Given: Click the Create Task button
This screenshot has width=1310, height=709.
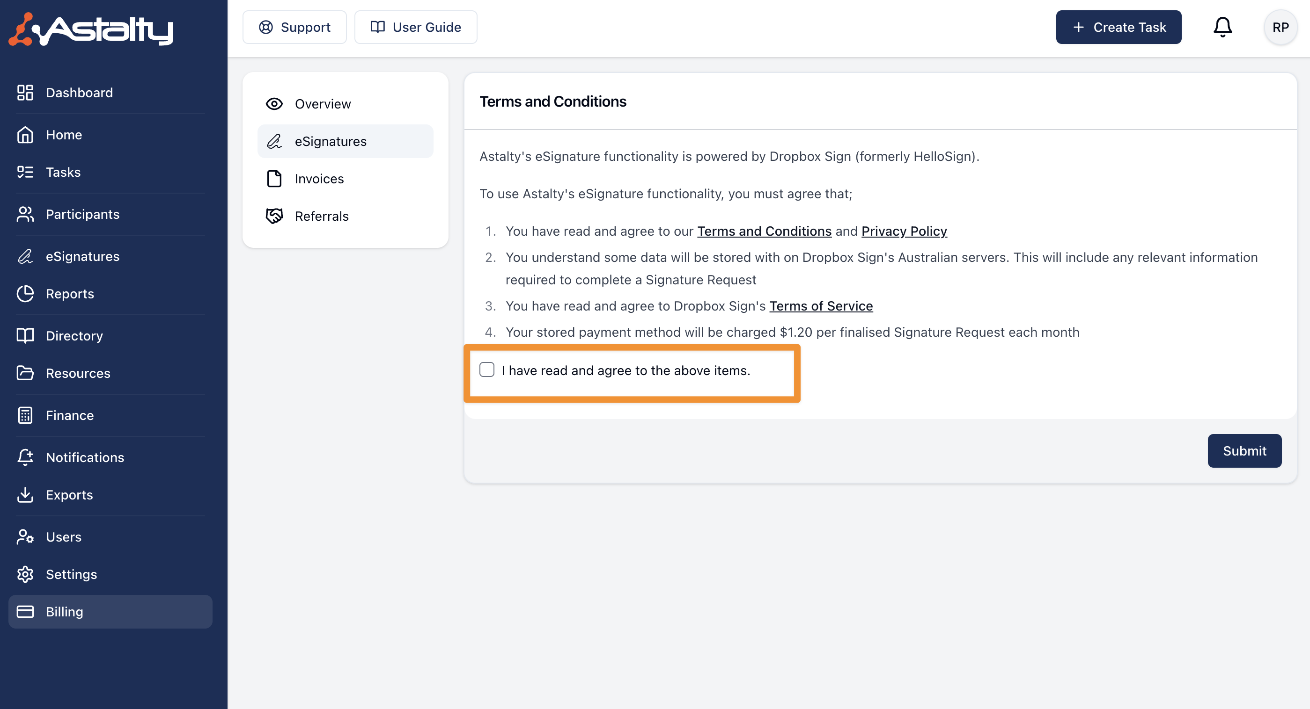Looking at the screenshot, I should pyautogui.click(x=1119, y=28).
